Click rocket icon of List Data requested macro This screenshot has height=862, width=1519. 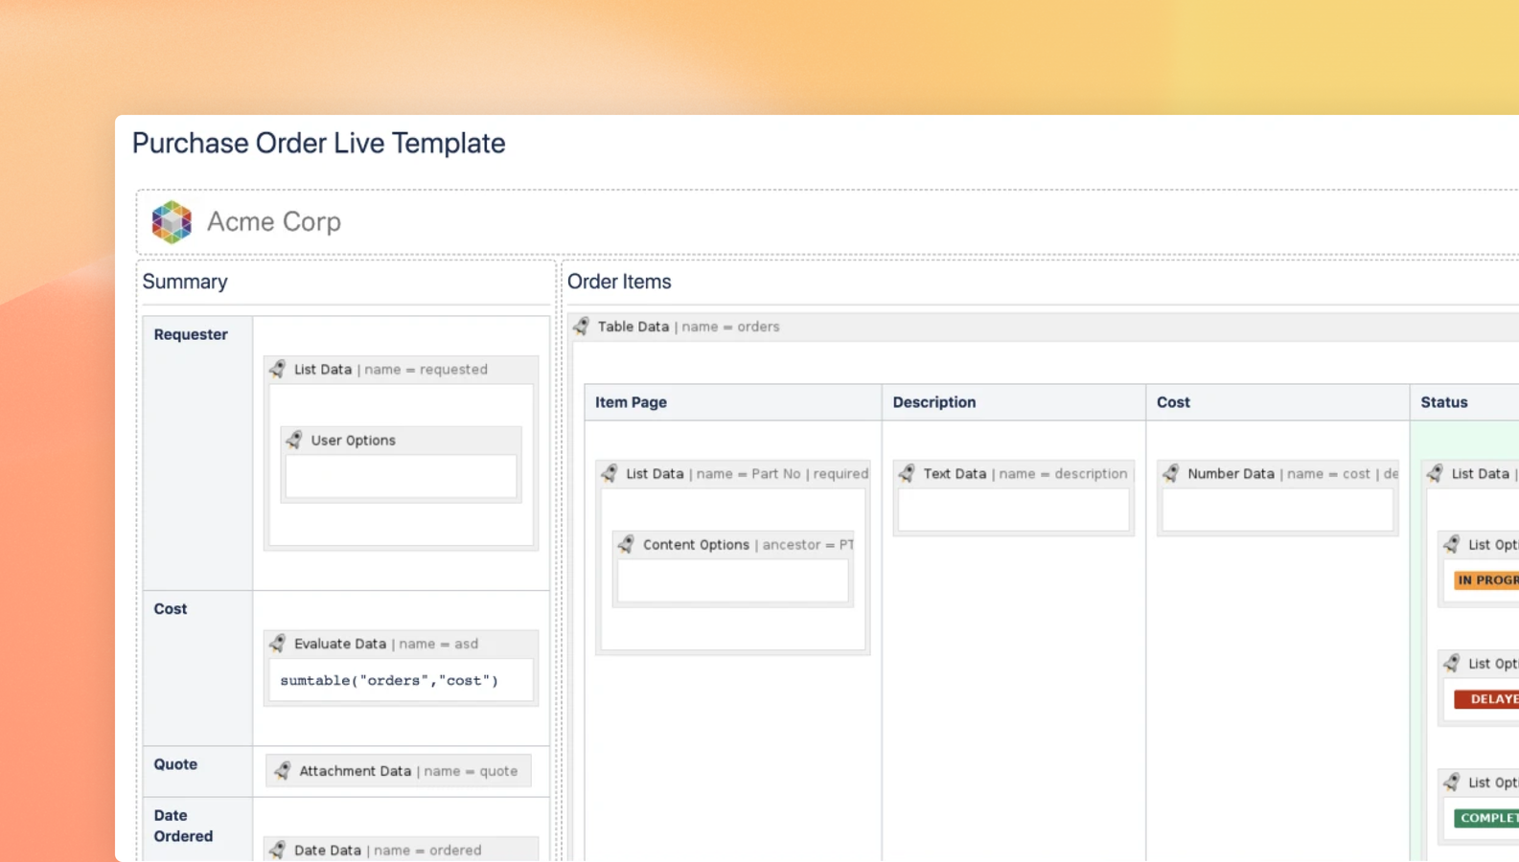[277, 369]
